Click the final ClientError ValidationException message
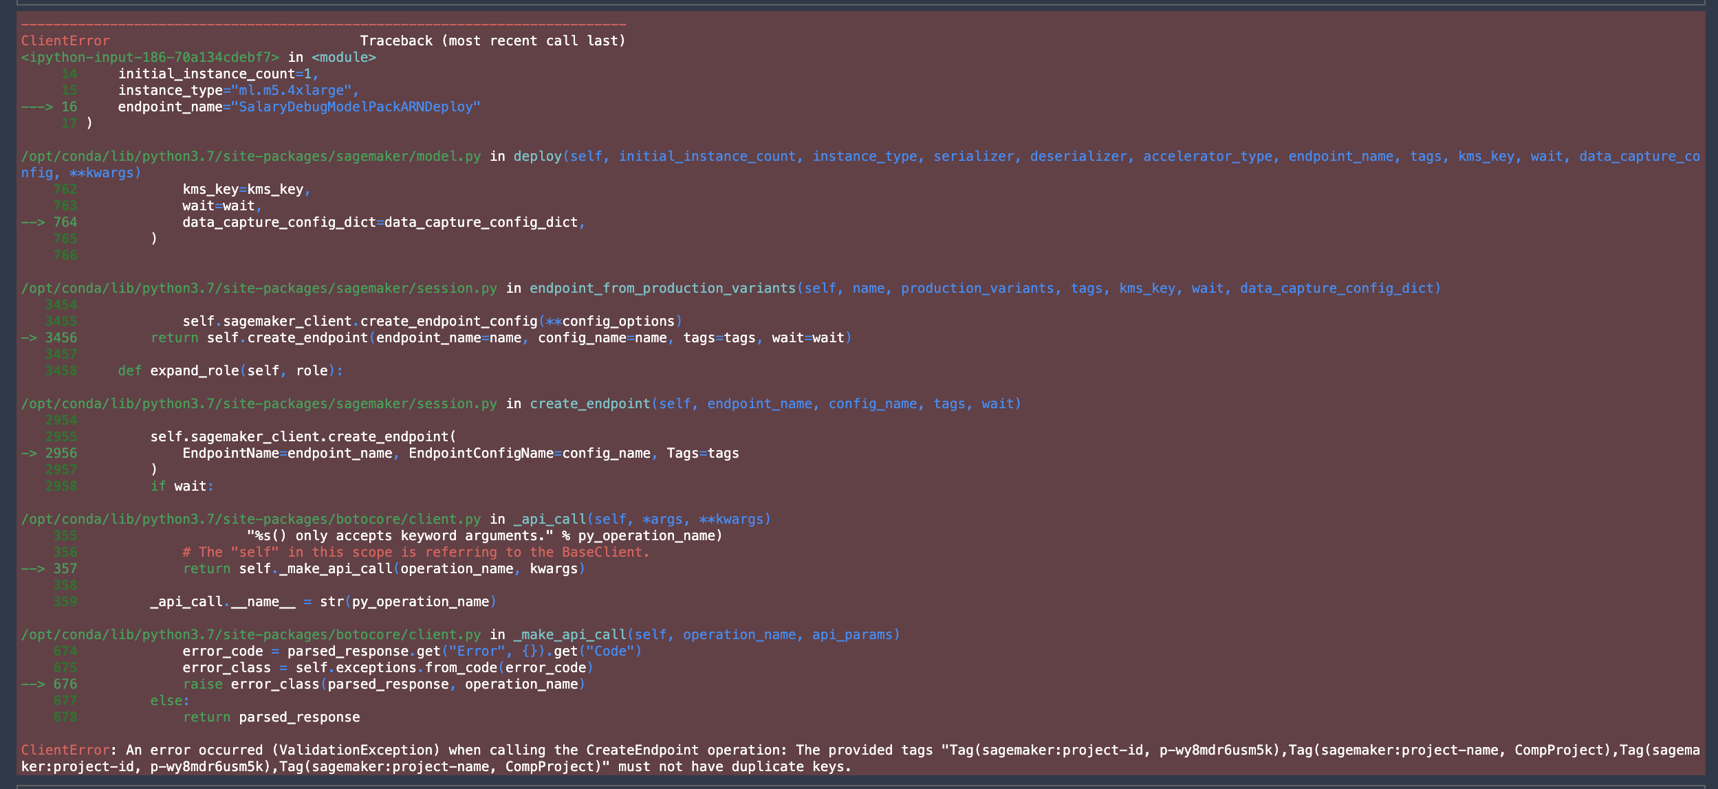The width and height of the screenshot is (1718, 789). (860, 758)
